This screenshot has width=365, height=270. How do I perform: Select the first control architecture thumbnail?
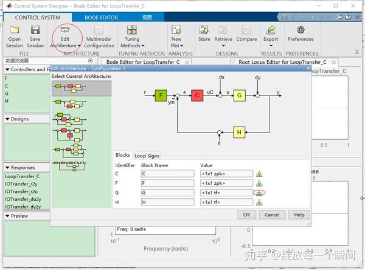82,88
